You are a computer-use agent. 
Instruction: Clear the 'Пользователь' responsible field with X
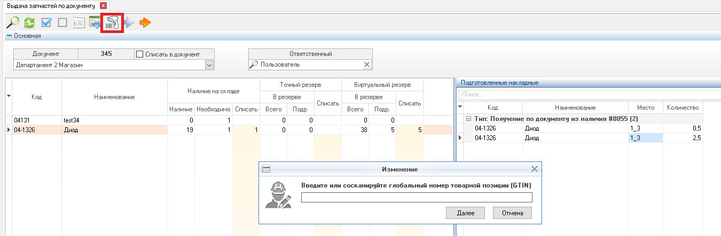pos(366,64)
